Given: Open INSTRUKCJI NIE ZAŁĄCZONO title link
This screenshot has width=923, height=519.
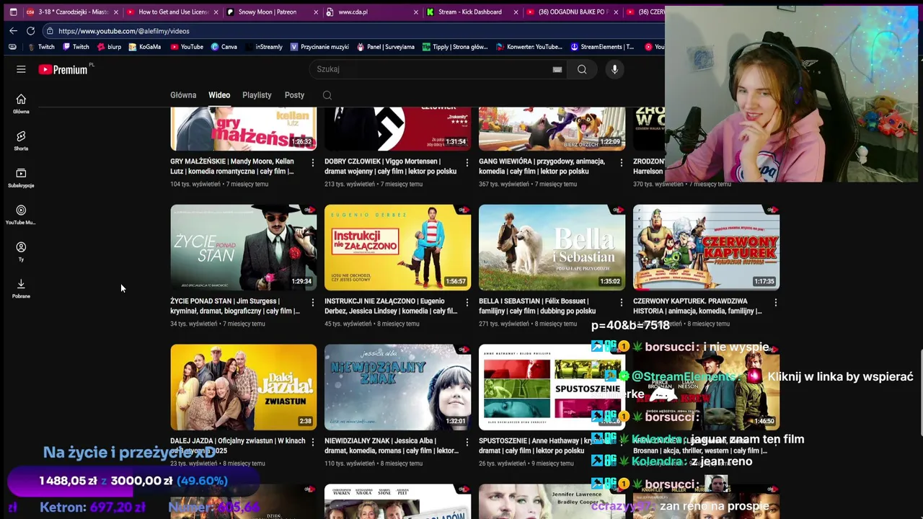Looking at the screenshot, I should [x=391, y=306].
